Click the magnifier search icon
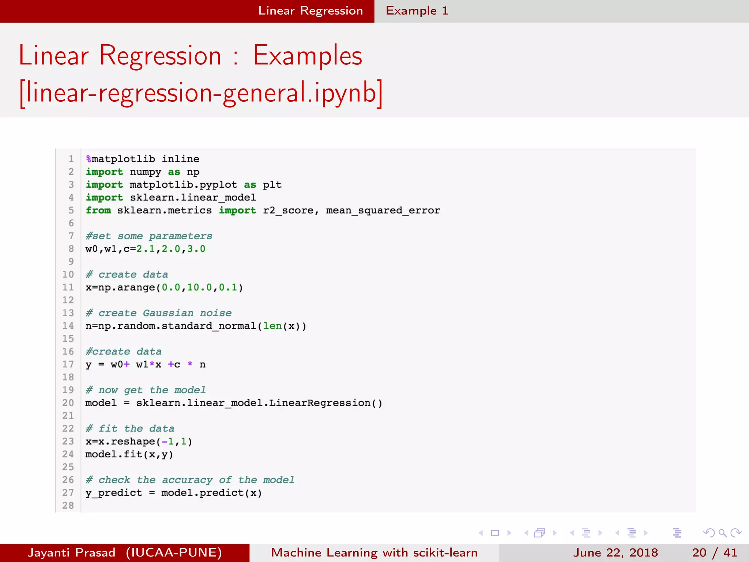Viewport: 749px width, 562px height. point(722,533)
